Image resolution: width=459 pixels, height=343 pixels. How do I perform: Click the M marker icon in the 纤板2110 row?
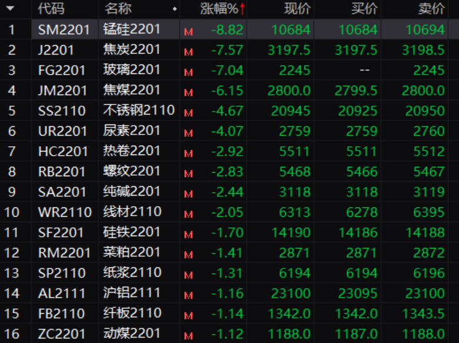click(x=188, y=316)
